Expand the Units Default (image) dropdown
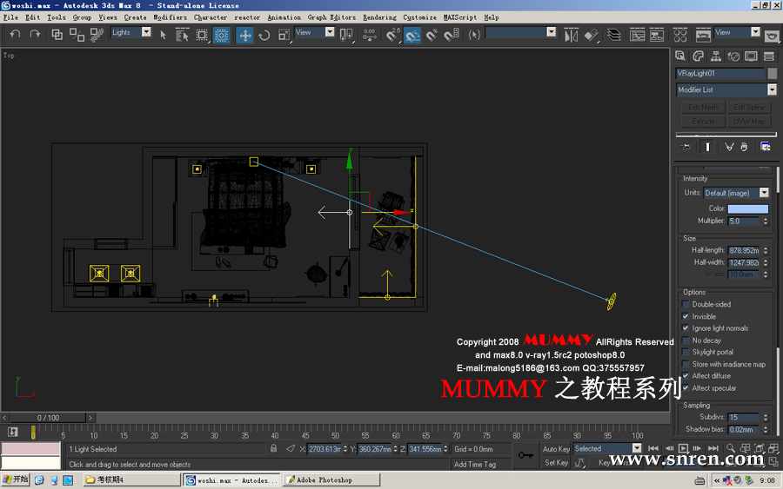This screenshot has height=489, width=783. point(764,193)
